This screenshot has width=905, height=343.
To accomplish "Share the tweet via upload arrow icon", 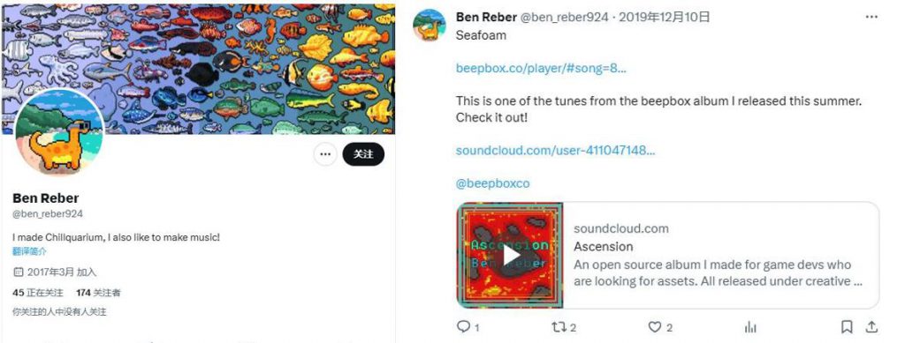I will tap(871, 327).
